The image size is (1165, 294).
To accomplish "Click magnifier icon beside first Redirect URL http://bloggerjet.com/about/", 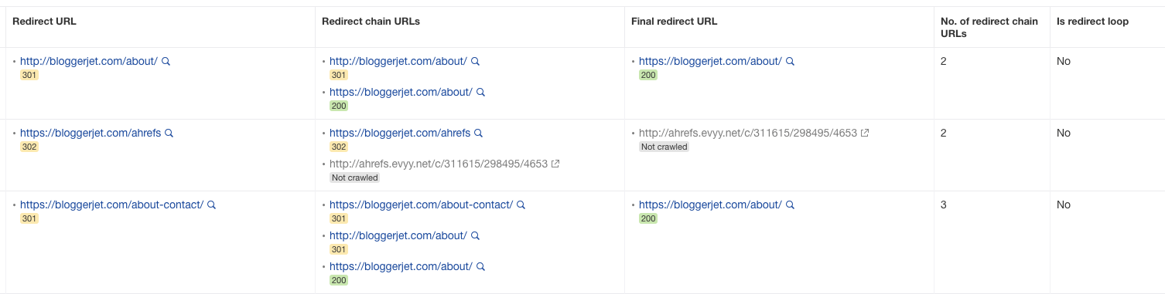I will coord(166,61).
